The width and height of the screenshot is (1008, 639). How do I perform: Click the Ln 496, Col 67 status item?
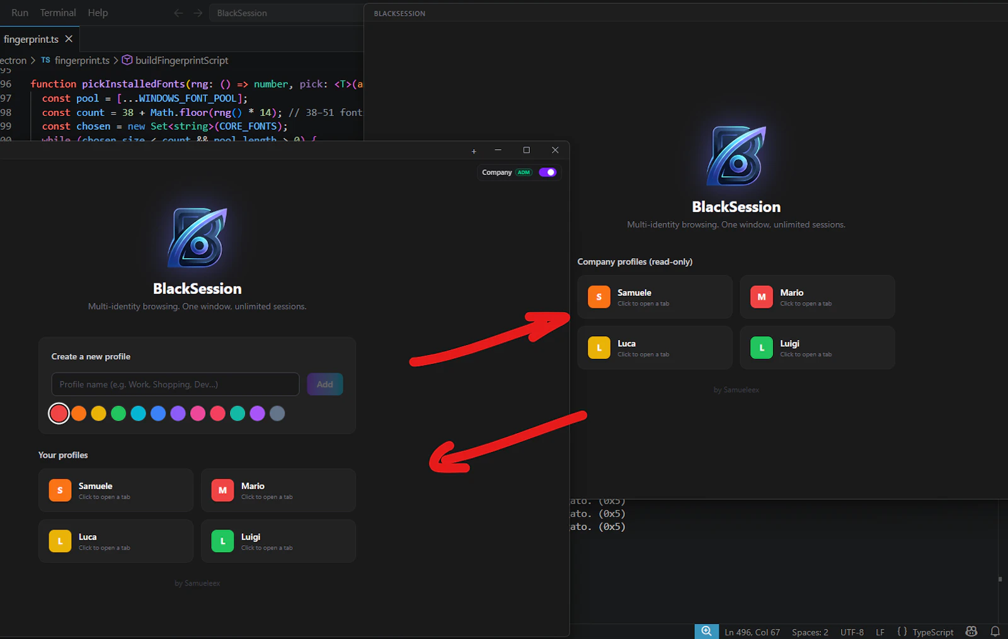[752, 632]
